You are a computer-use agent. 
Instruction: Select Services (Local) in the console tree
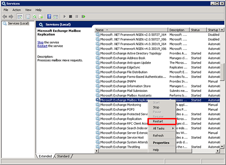coord(18,23)
